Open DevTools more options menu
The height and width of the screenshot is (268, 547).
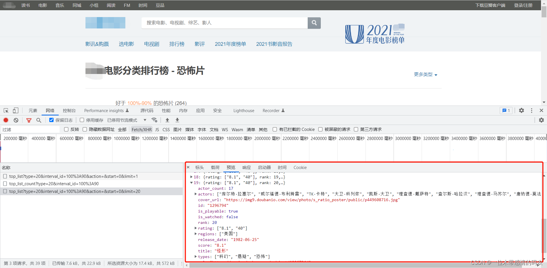[532, 110]
